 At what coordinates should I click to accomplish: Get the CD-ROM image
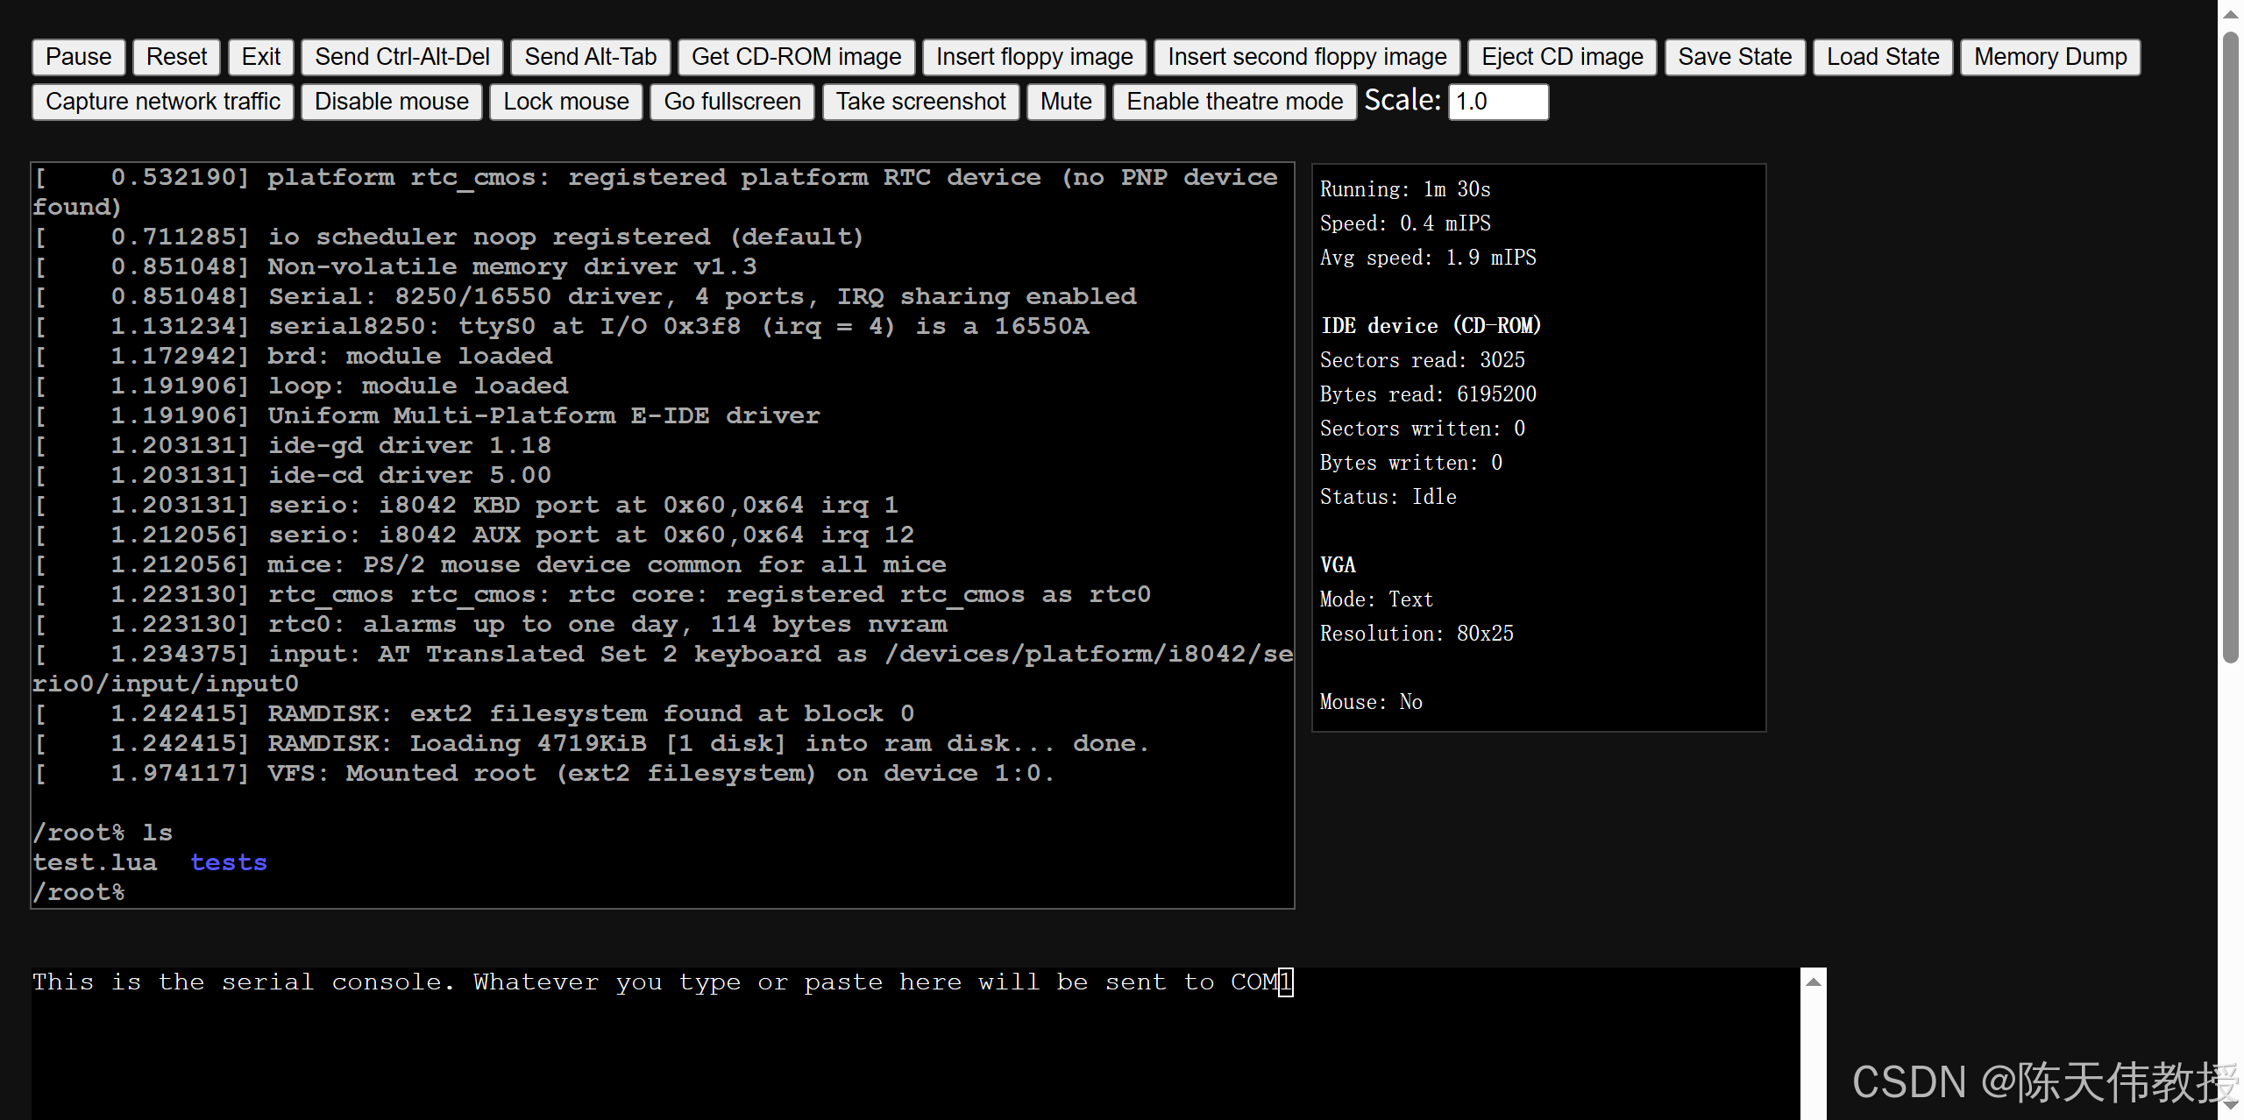pyautogui.click(x=795, y=57)
